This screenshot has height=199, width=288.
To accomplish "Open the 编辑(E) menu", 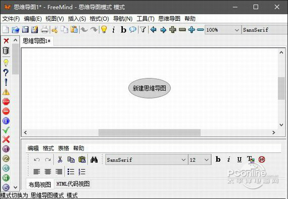I will tap(33, 19).
